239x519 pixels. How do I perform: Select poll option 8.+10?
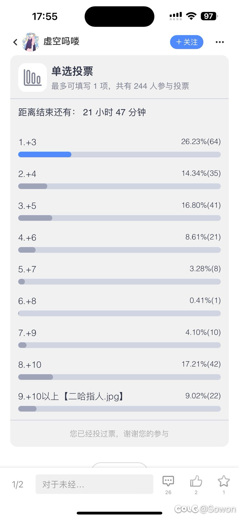coord(30,364)
